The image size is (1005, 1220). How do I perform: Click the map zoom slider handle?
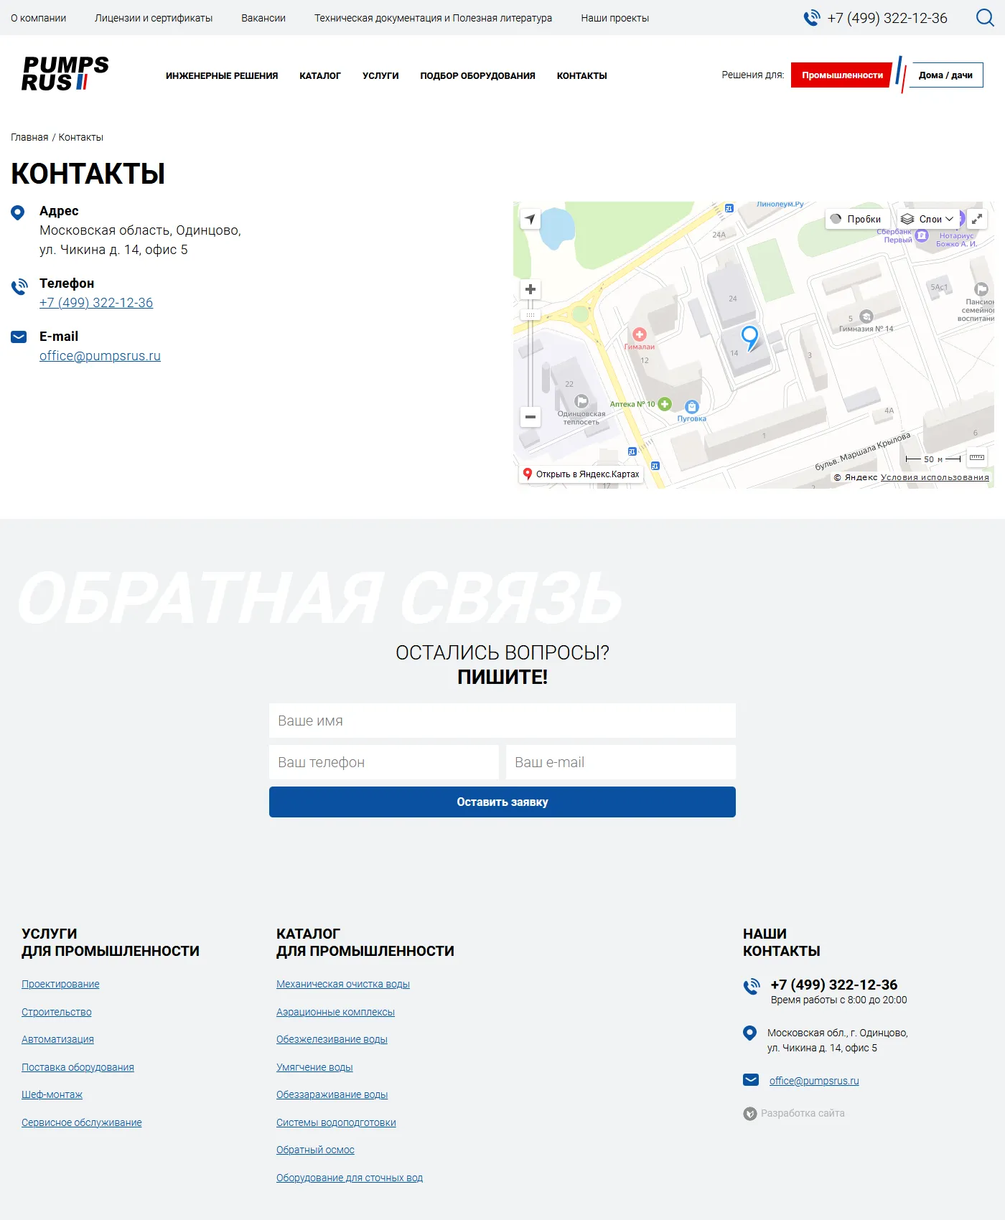point(530,315)
